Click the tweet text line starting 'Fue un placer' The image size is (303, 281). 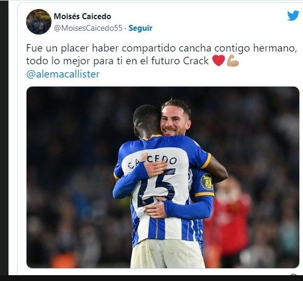161,48
